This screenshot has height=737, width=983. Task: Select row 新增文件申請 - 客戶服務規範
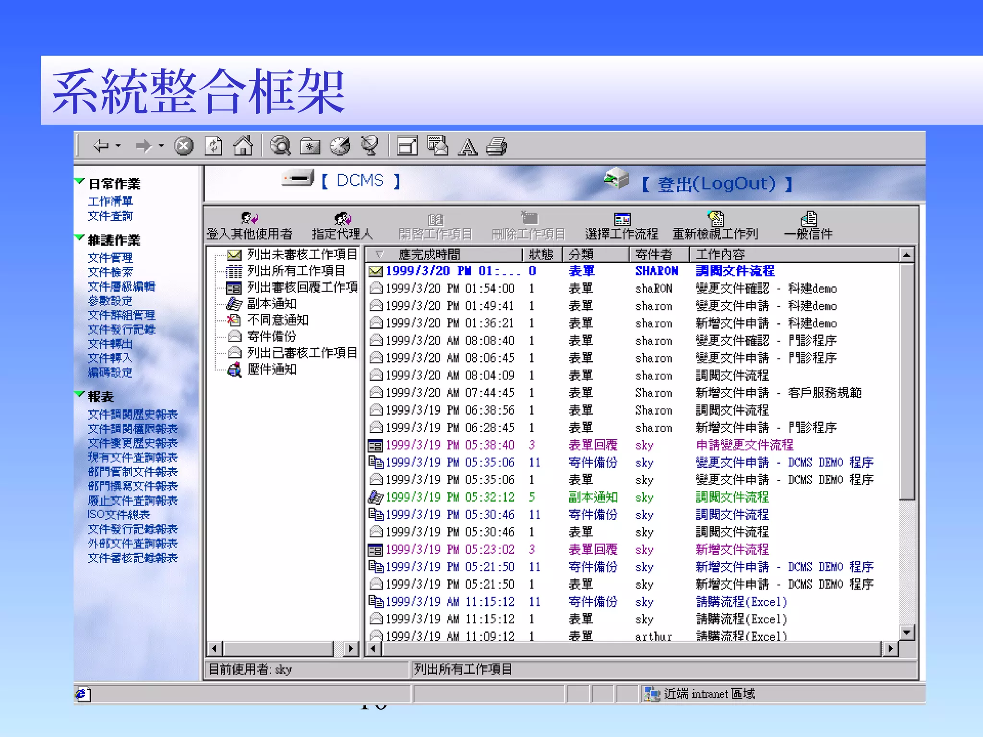[x=632, y=392]
